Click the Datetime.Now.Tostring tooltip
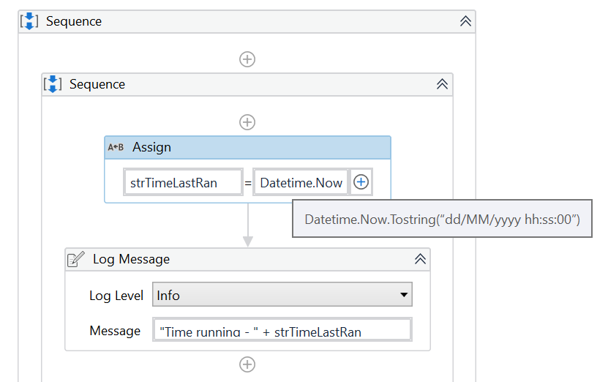608x382 pixels. (x=442, y=219)
